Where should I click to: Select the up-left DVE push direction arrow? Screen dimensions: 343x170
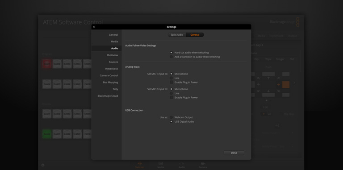(259, 78)
